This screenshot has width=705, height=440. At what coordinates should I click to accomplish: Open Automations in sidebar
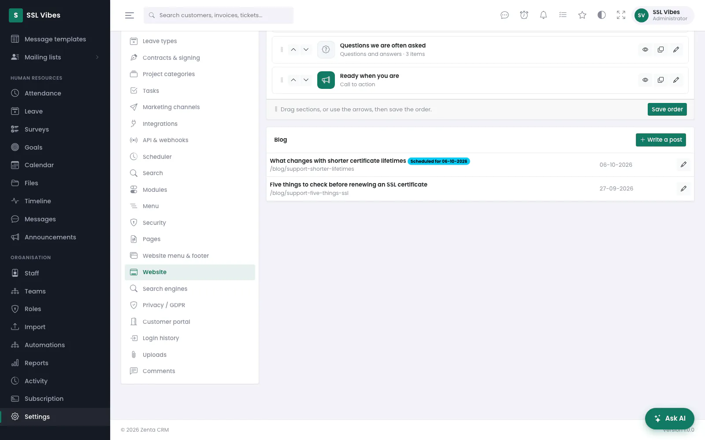[55, 345]
